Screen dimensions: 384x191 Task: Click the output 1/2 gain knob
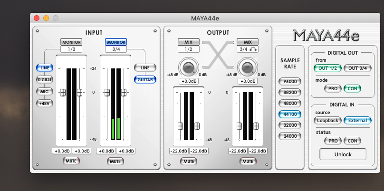(x=189, y=67)
